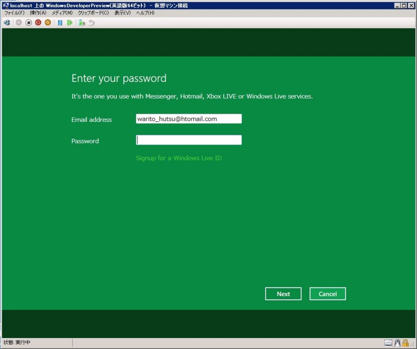The height and width of the screenshot is (349, 417).
Task: Focus the Email address field
Action: tap(189, 119)
